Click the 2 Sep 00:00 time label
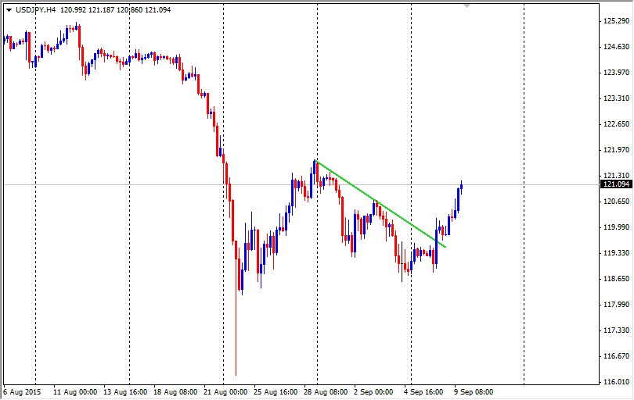Screen dimensions: 634x400 (373, 392)
